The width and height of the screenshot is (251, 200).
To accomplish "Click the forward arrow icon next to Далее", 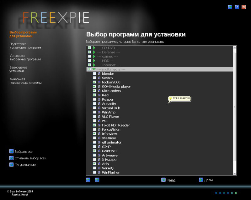I will point(201,180).
